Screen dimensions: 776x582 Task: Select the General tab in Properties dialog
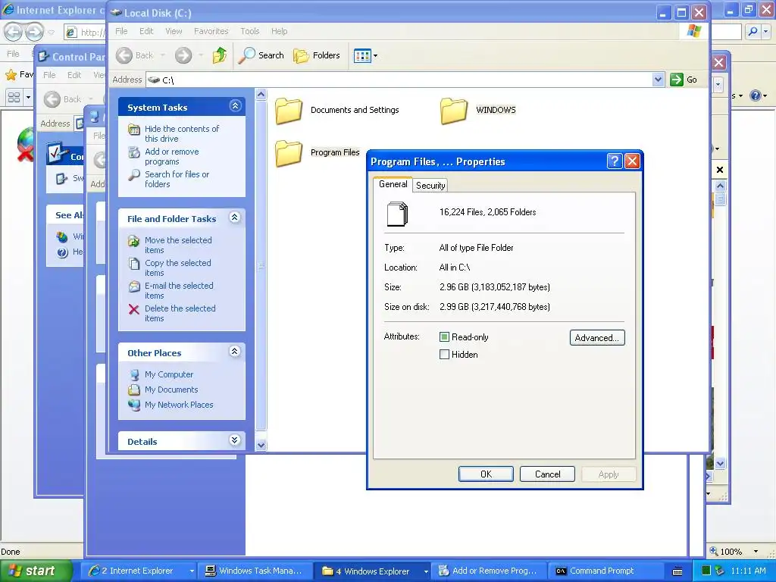pyautogui.click(x=393, y=184)
